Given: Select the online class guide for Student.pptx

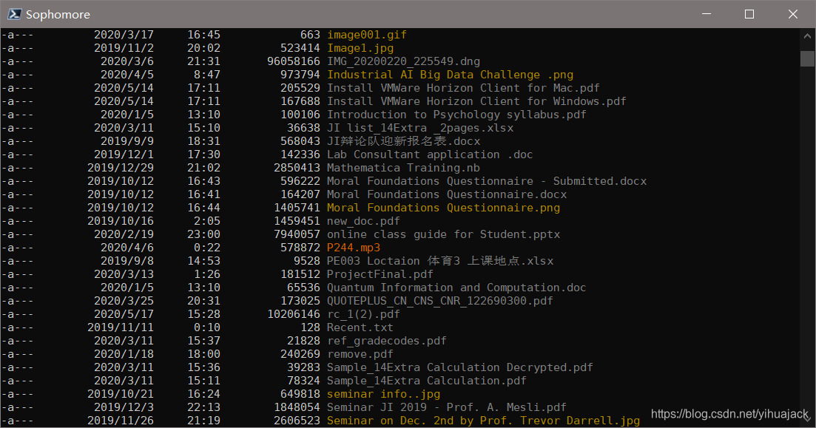Looking at the screenshot, I should pyautogui.click(x=435, y=234).
